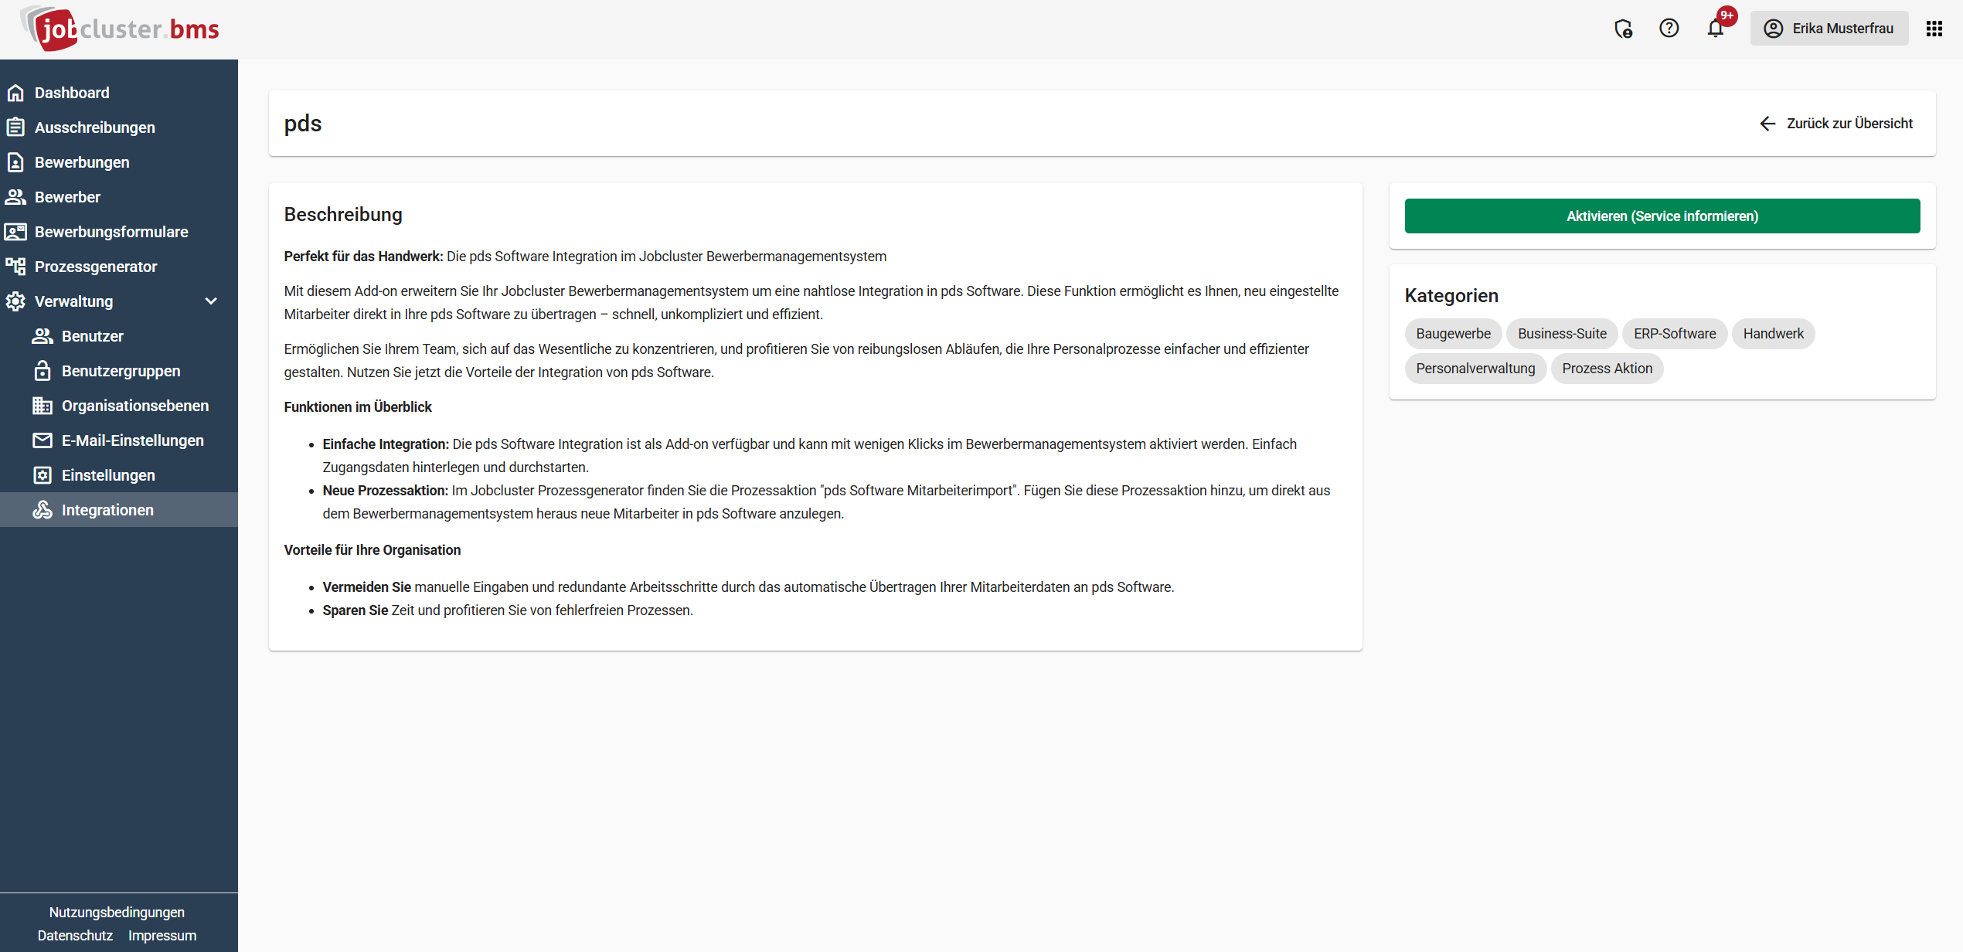The width and height of the screenshot is (1963, 952).
Task: Open Bewerbungen section
Action: click(x=119, y=162)
